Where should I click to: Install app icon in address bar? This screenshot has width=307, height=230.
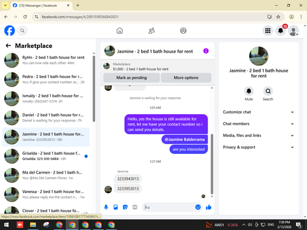click(270, 17)
